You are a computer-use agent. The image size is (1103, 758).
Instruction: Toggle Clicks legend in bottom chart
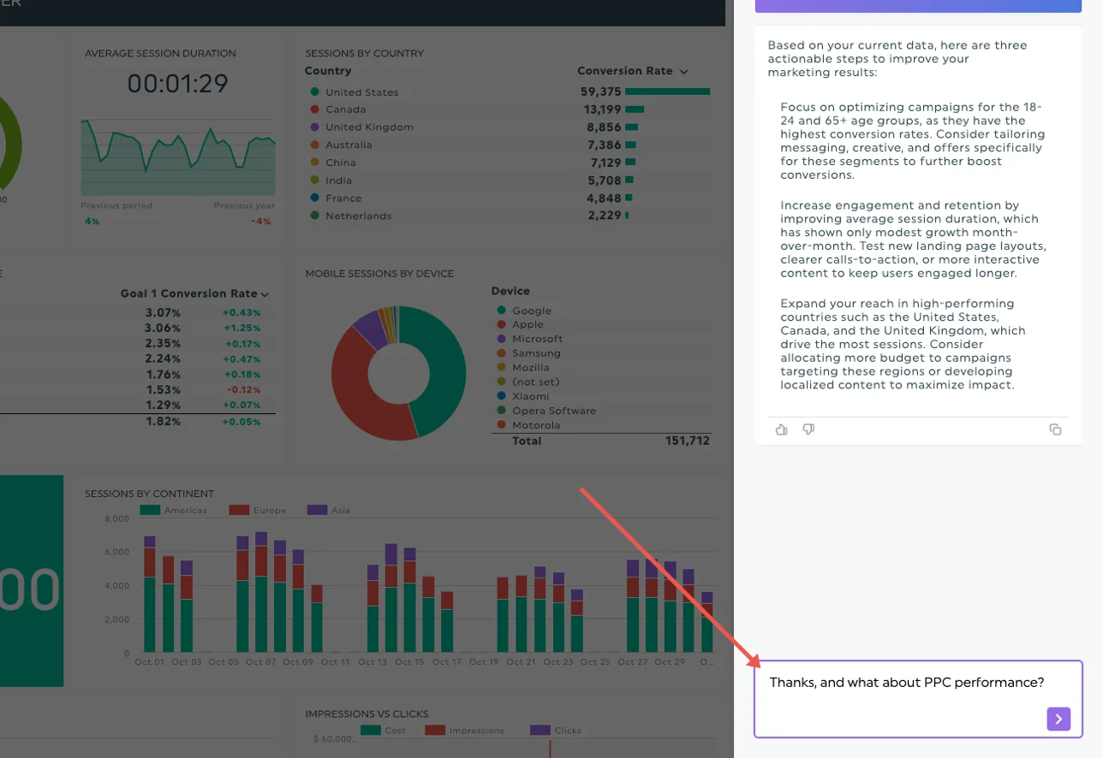coord(555,731)
